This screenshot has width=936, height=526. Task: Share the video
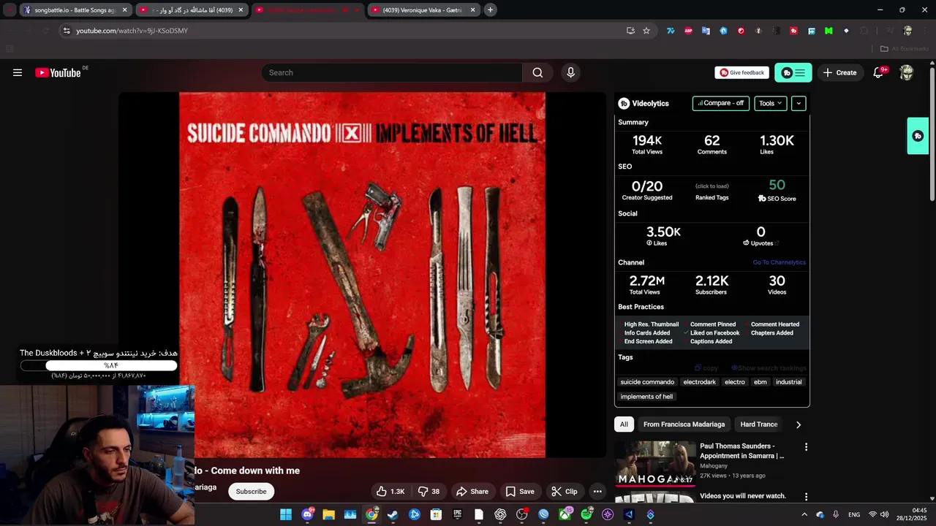[x=472, y=492]
